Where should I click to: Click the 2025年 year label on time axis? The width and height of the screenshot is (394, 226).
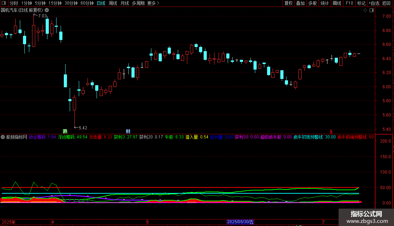pos(9,222)
